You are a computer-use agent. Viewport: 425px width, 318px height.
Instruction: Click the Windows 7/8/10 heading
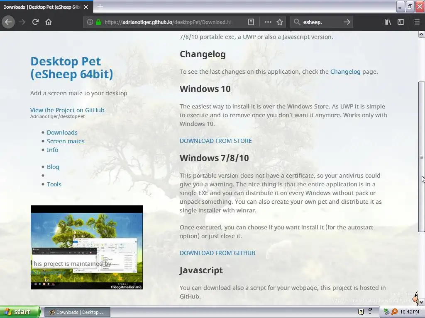click(x=214, y=158)
